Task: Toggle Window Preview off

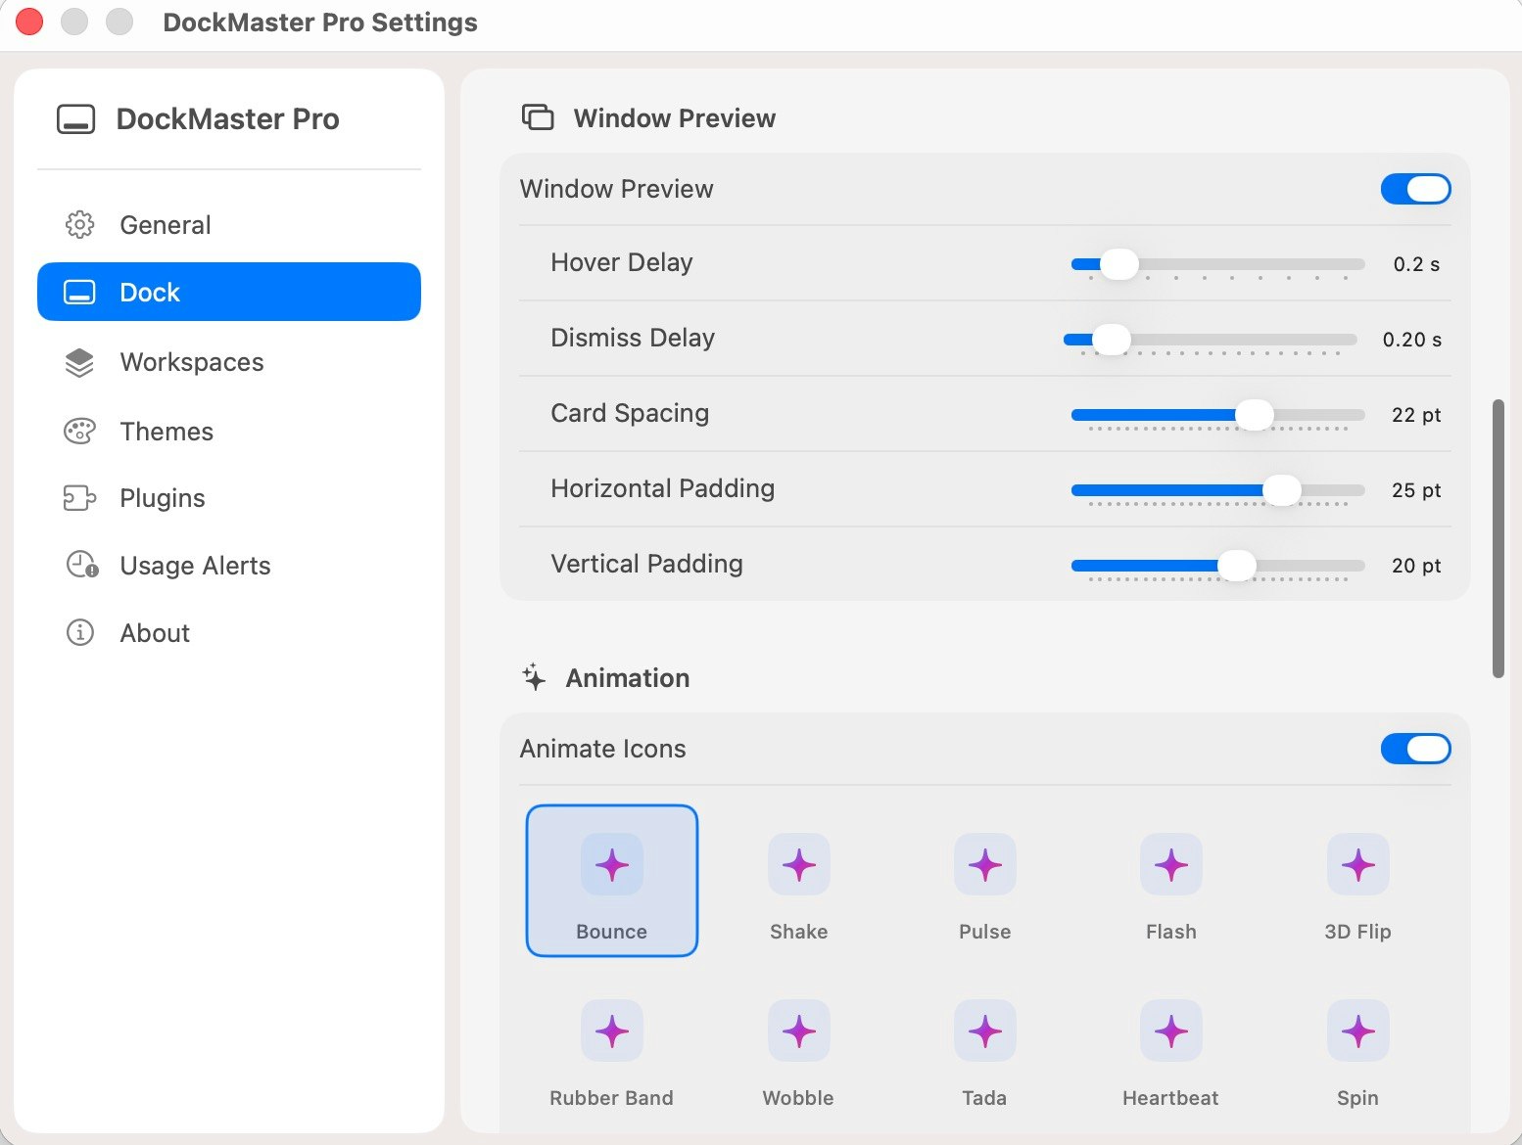Action: [x=1414, y=188]
